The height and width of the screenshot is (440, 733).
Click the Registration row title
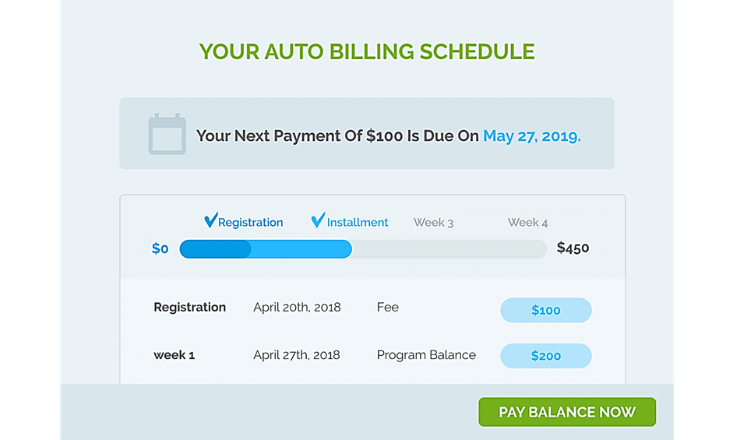pyautogui.click(x=189, y=308)
